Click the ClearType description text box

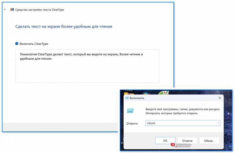click(87, 66)
